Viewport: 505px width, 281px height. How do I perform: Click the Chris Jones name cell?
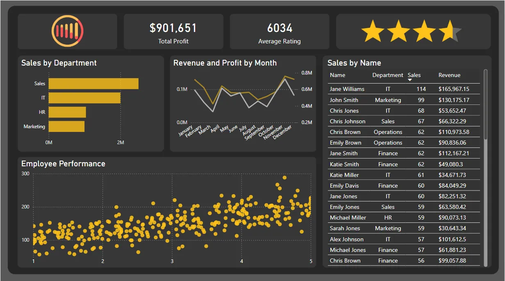[x=344, y=111]
